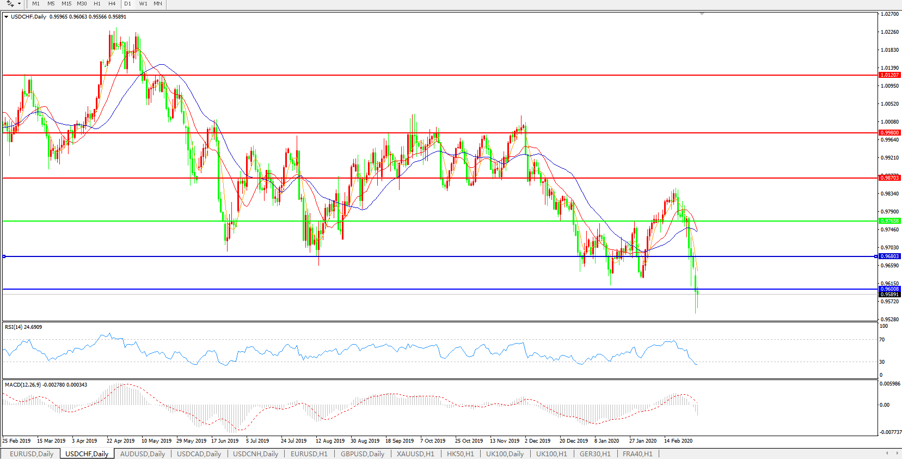This screenshot has height=459, width=902.
Task: Toggle the D1 daily timeframe
Action: [127, 4]
